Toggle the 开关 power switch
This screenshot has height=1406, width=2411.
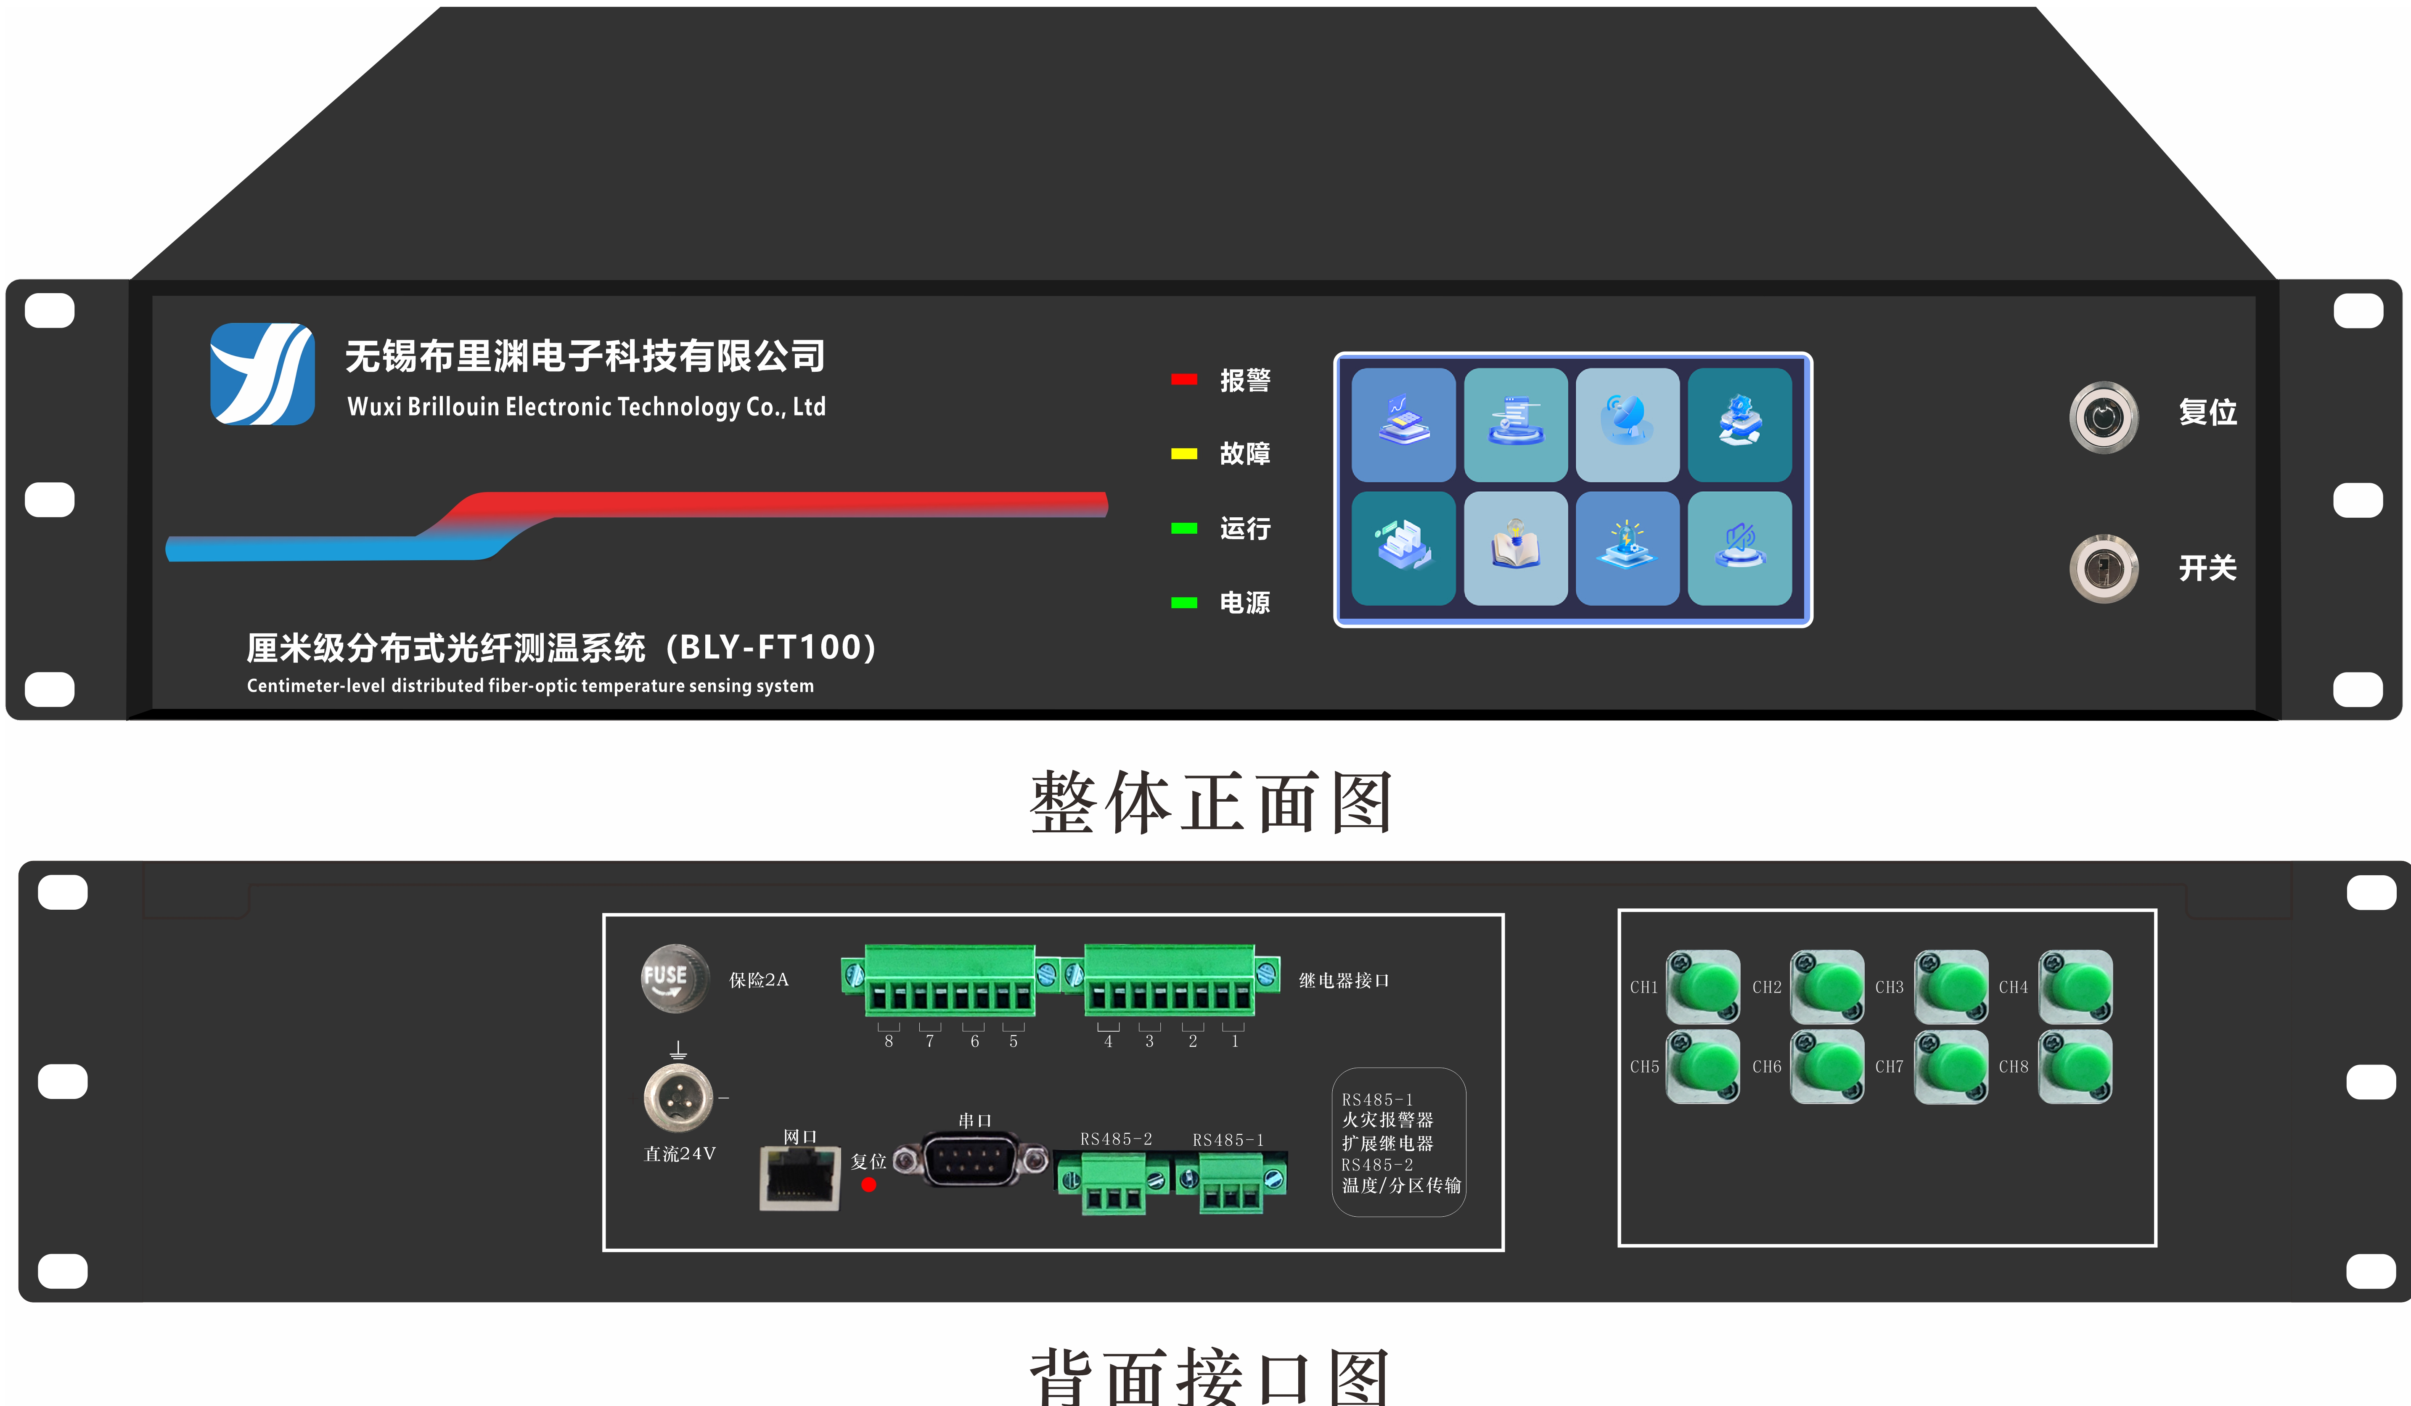pos(2103,569)
